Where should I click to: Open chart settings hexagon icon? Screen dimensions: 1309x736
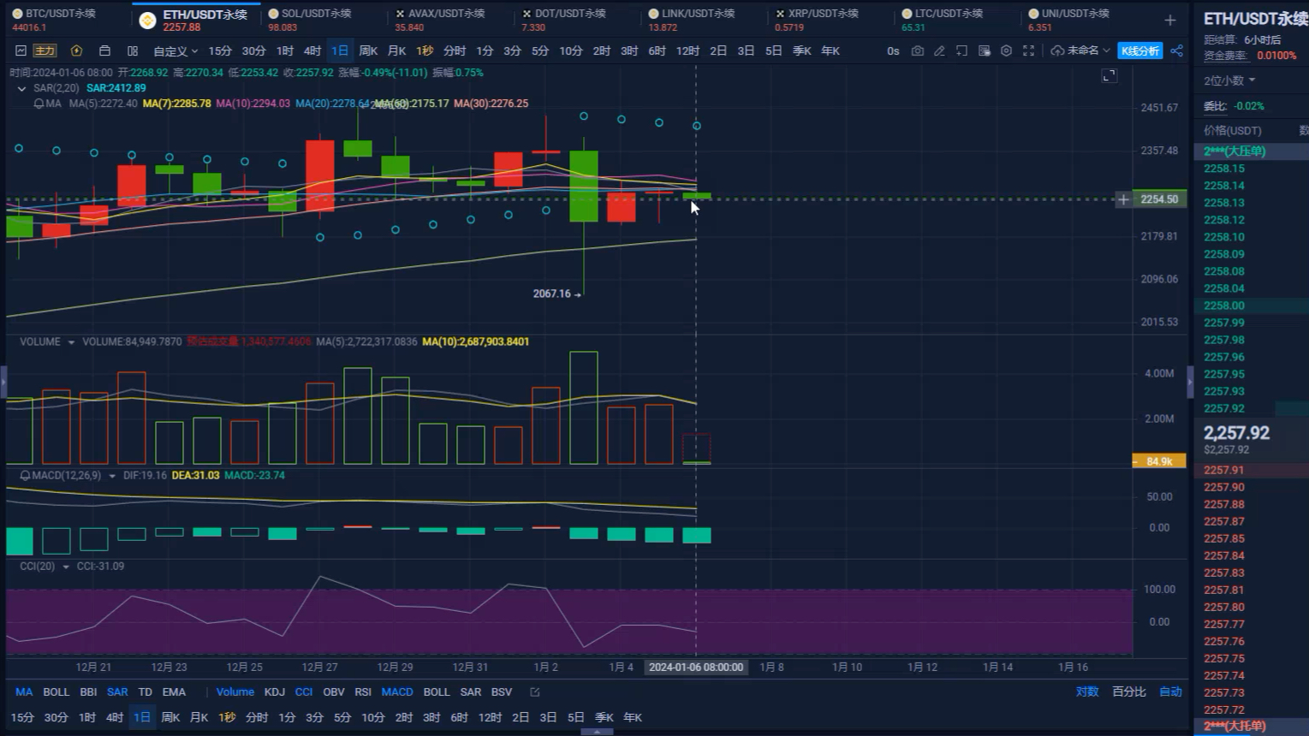pyautogui.click(x=1006, y=51)
